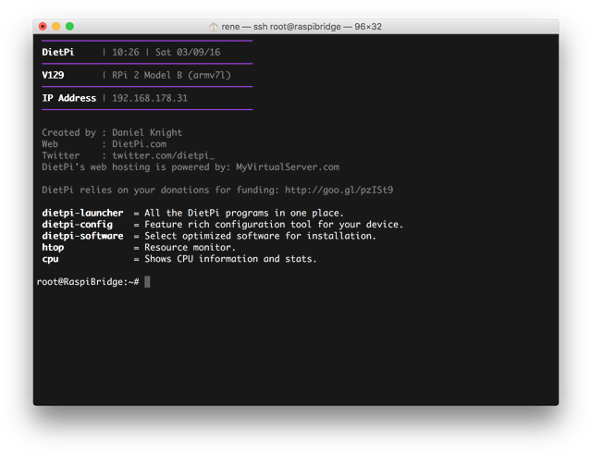The width and height of the screenshot is (591, 456).
Task: Click the root@RaspiBridge shell prompt
Action: [x=87, y=282]
